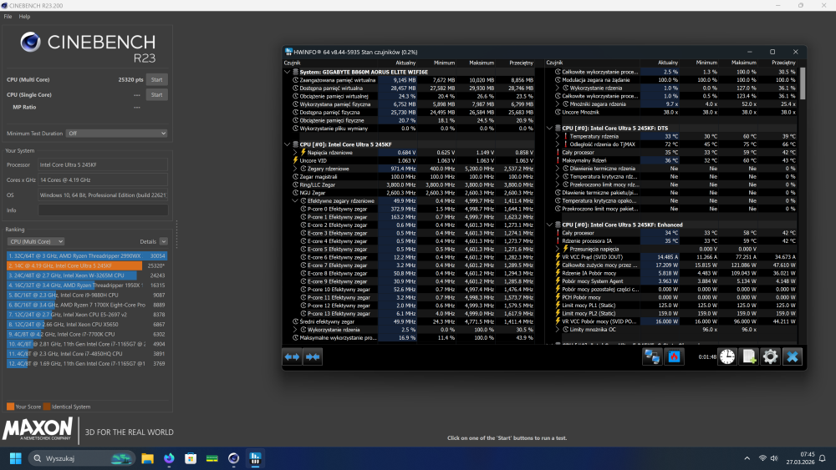Select the Threadripper 2990WX ranking entry

(x=87, y=256)
